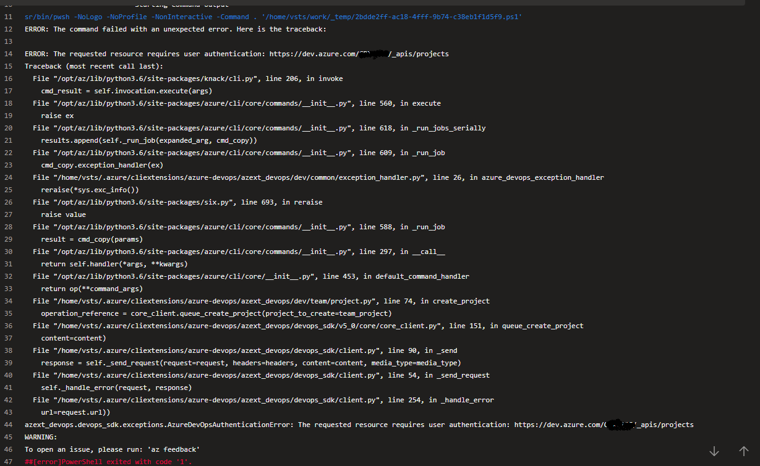Click line number 29 cmd_copy result line

8,239
